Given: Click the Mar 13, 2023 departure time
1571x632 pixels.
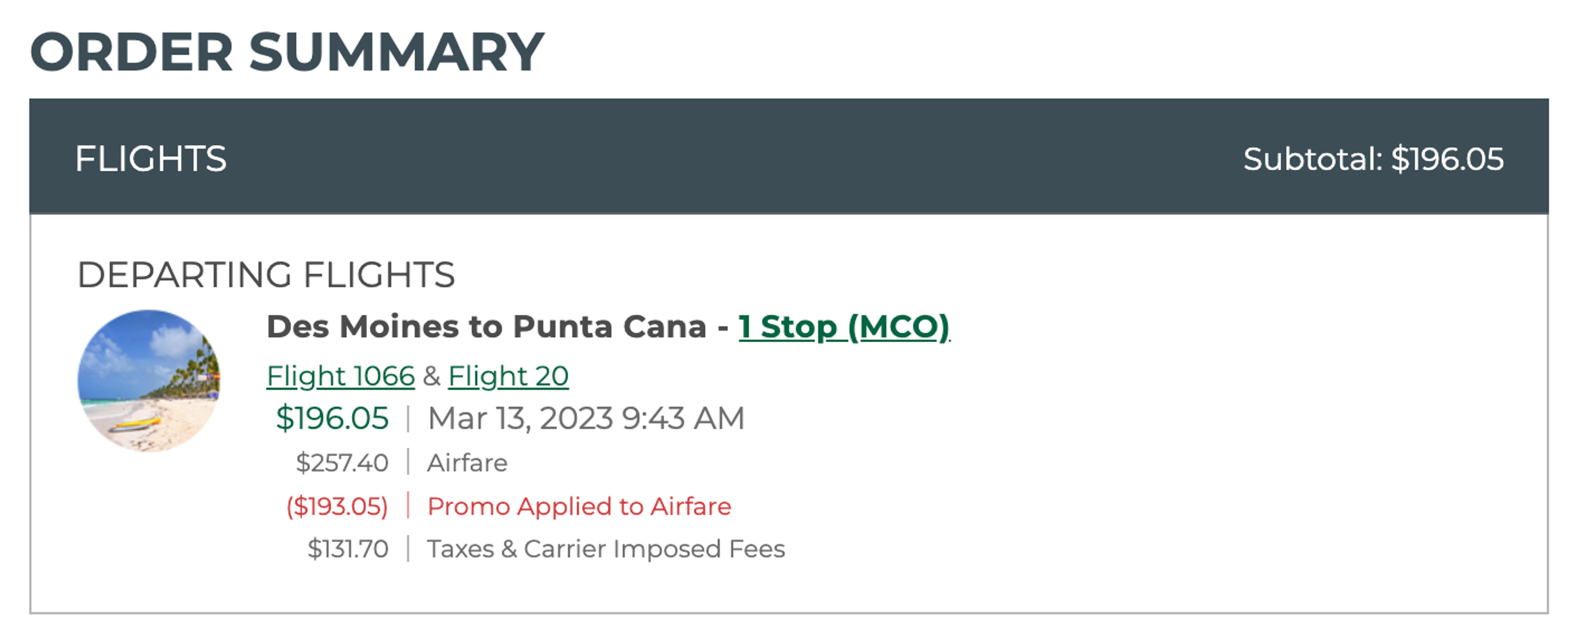Looking at the screenshot, I should [586, 418].
